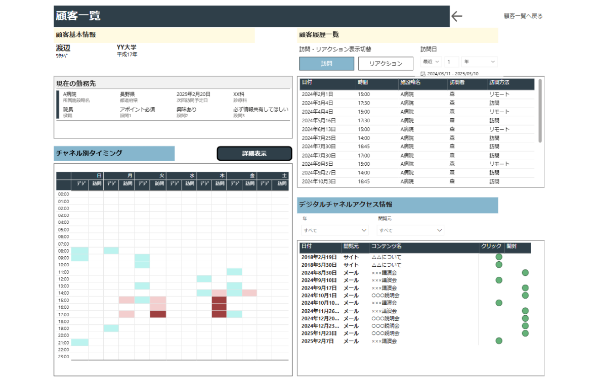The height and width of the screenshot is (384, 597).
Task: Click dark red Thursday 15:00 visit cell
Action: coord(219,300)
